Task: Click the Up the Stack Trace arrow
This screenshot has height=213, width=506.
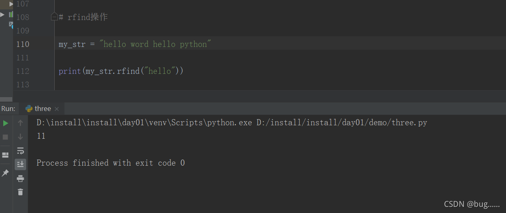Action: pyautogui.click(x=20, y=123)
